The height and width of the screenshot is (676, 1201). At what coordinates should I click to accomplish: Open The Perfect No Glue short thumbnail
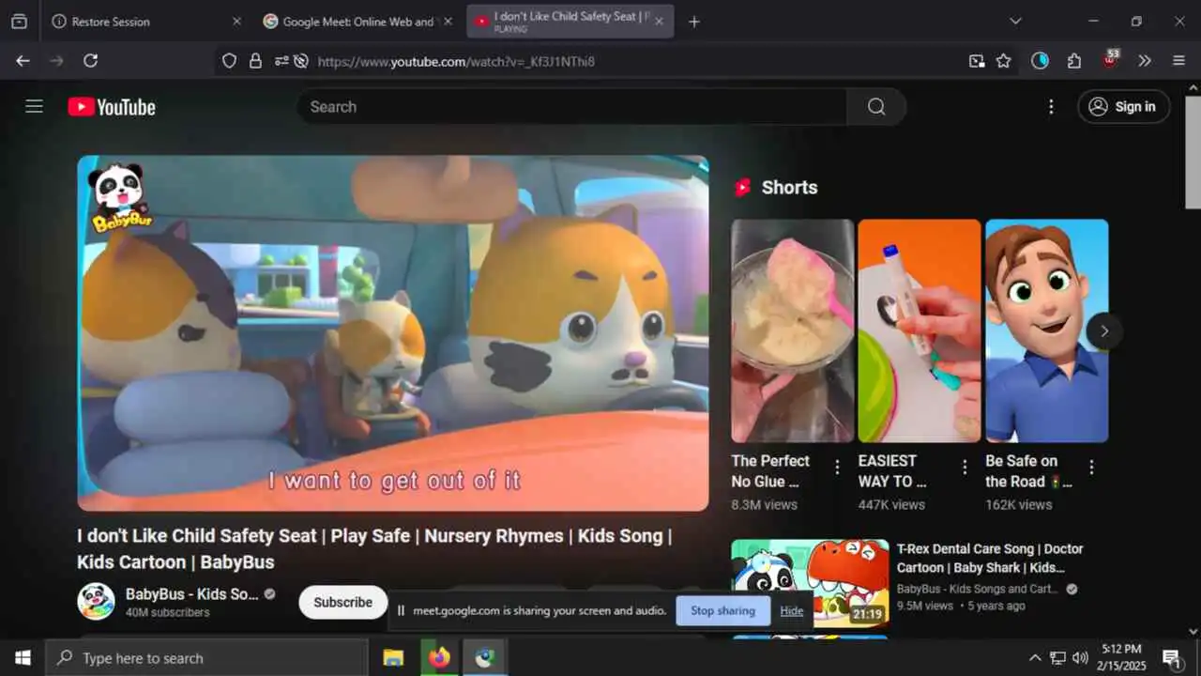pos(793,330)
